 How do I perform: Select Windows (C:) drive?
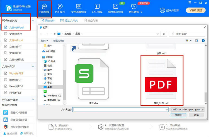coord(52,96)
